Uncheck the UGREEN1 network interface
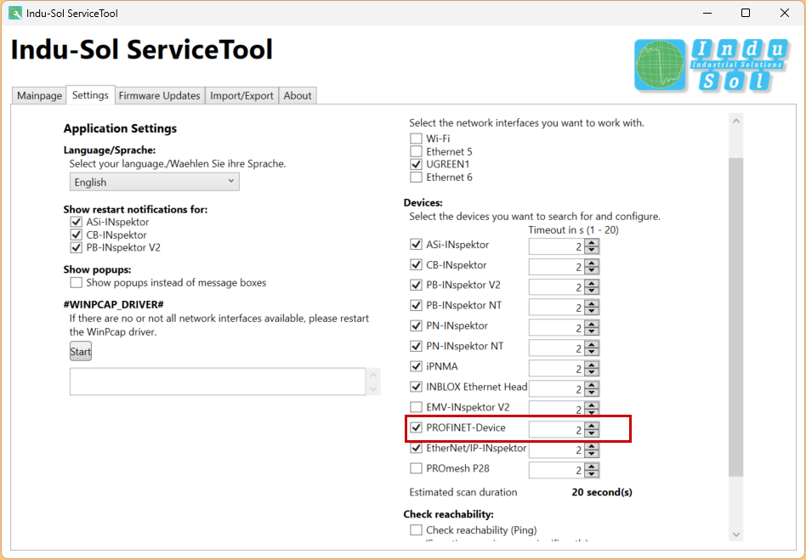 click(416, 164)
